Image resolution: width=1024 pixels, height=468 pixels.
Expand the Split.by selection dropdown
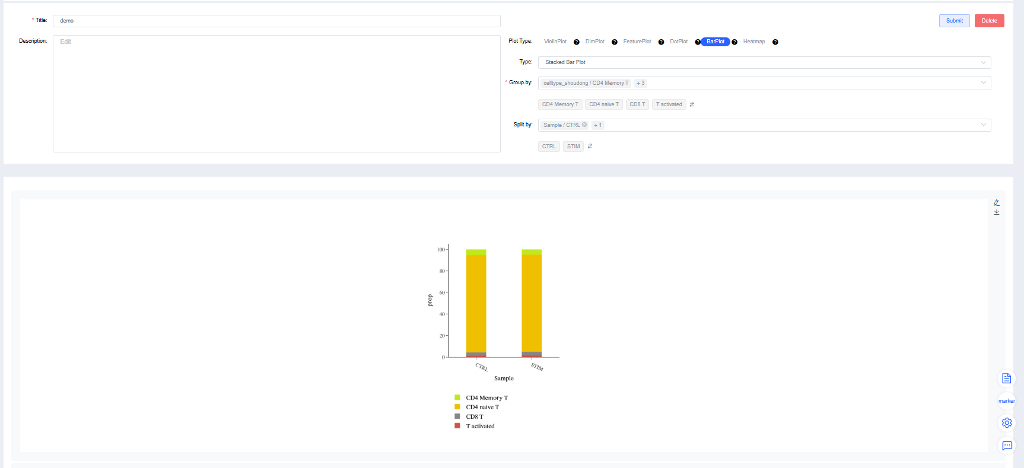[983, 125]
